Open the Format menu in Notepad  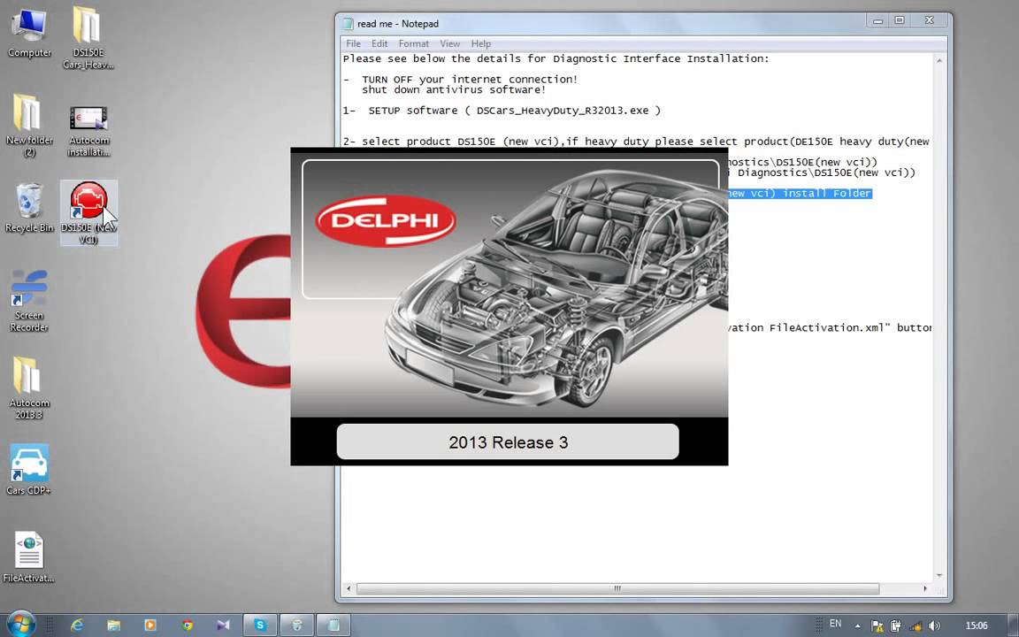(x=413, y=43)
